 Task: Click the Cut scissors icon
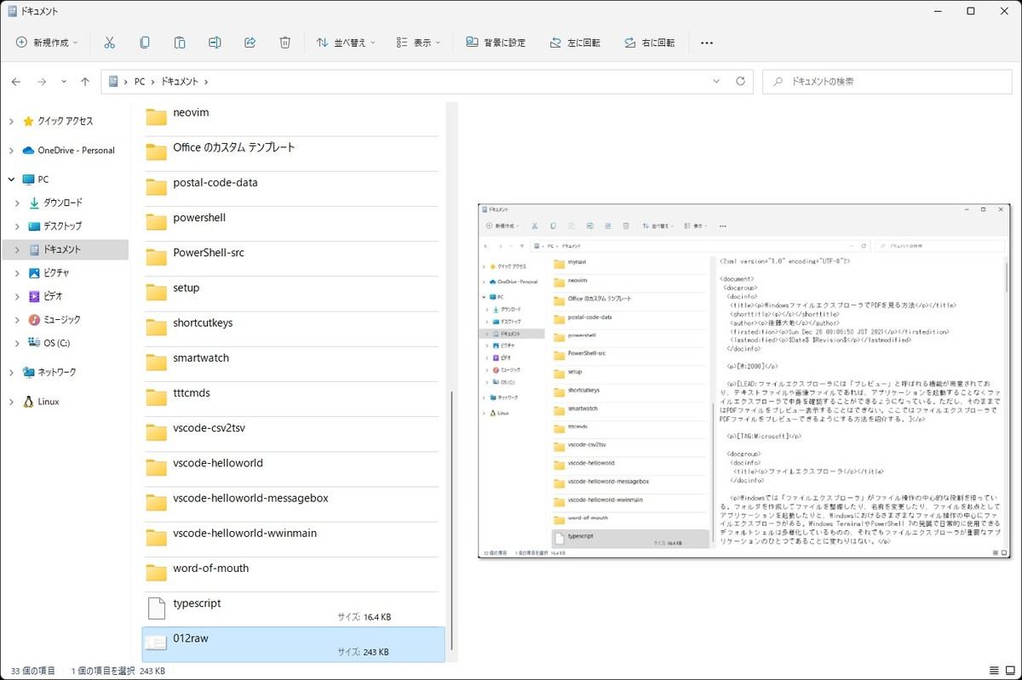pyautogui.click(x=109, y=43)
